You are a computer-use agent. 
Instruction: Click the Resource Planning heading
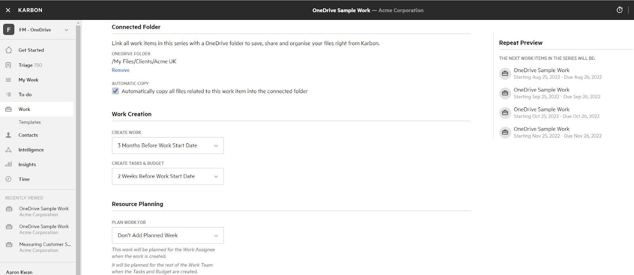point(137,204)
